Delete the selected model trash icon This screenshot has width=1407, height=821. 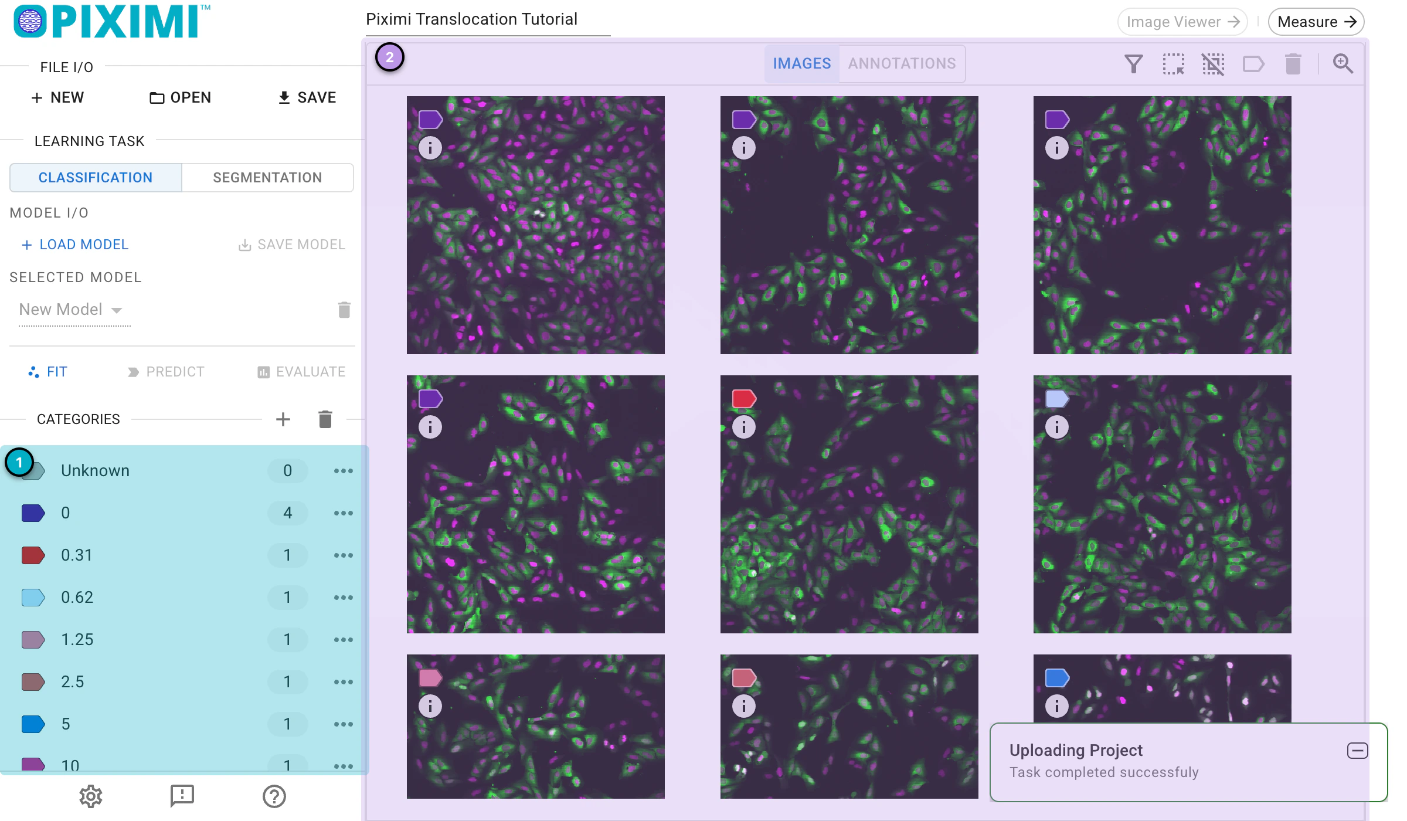coord(344,309)
